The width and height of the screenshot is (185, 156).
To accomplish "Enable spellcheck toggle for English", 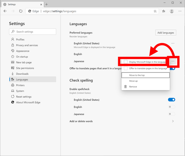I will (x=171, y=107).
